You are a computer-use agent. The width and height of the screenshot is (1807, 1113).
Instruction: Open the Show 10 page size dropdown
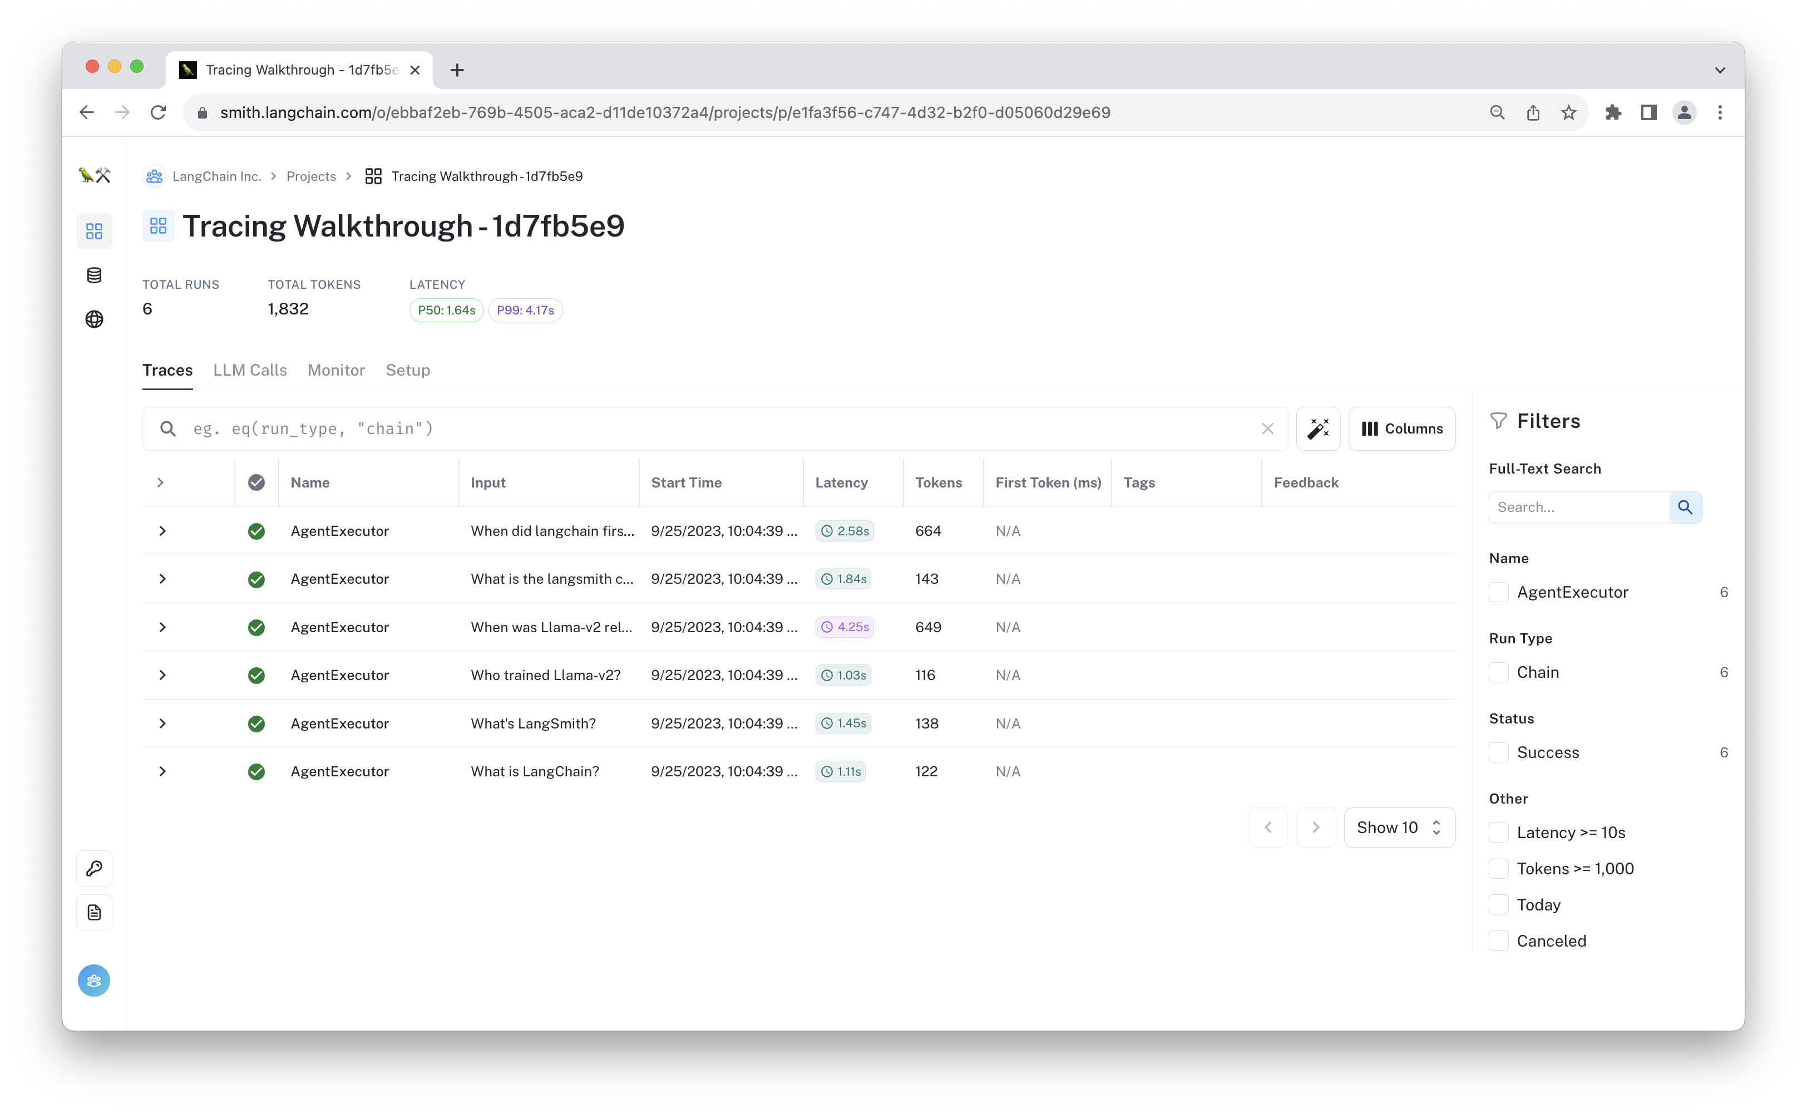[1399, 828]
